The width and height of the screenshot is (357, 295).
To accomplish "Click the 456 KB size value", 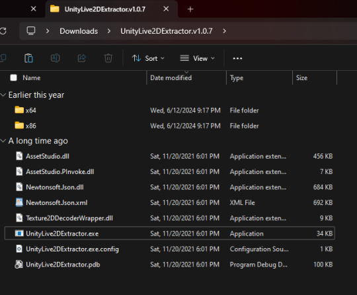I will point(323,156).
